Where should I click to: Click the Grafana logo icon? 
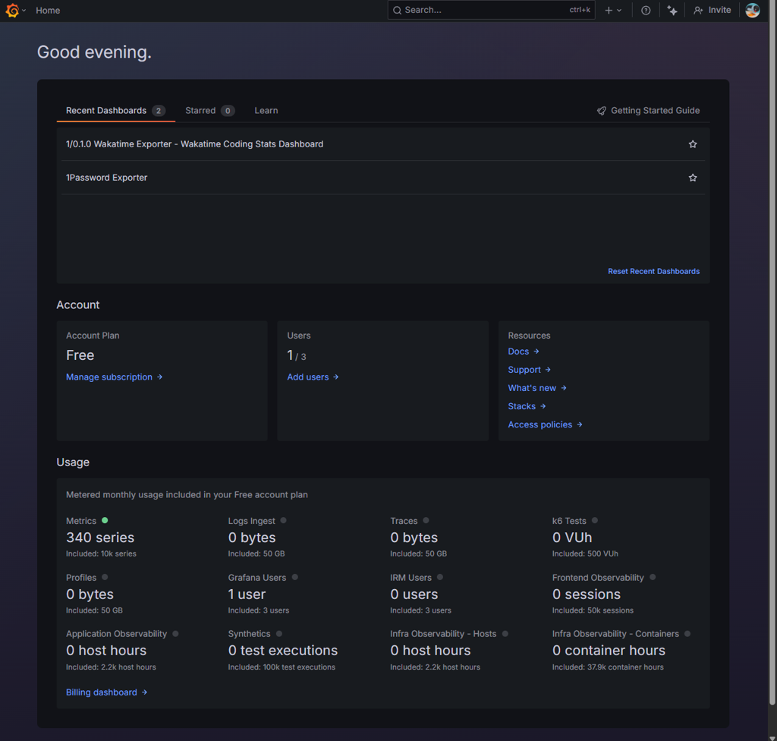12,11
